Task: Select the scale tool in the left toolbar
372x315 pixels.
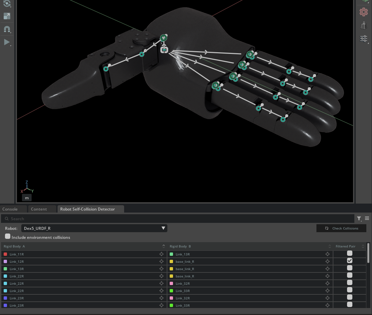Action: [7, 16]
